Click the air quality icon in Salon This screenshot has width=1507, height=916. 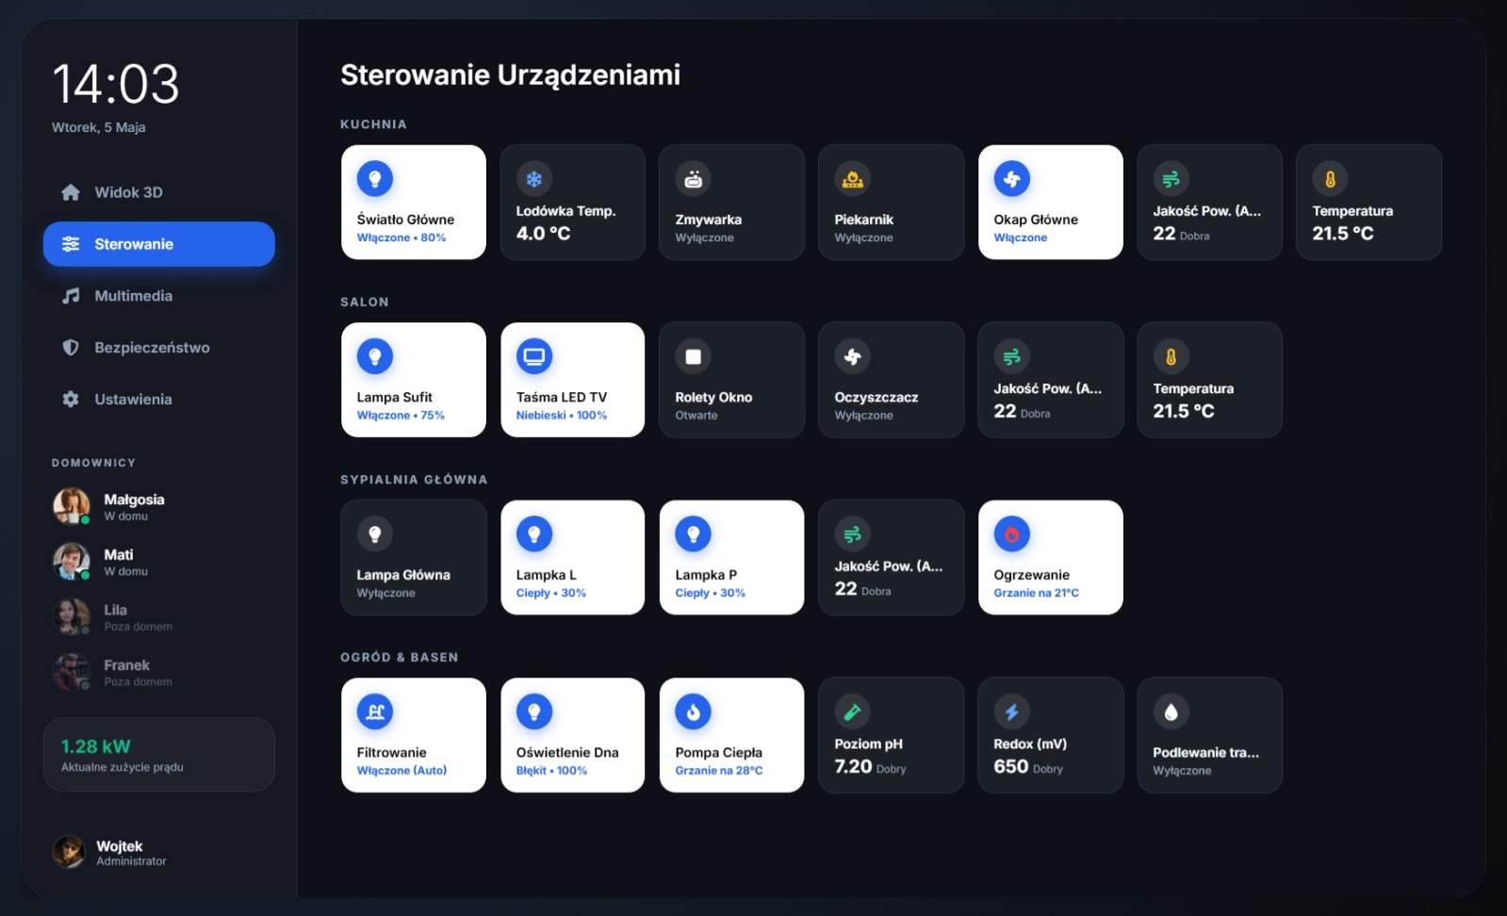point(1012,356)
